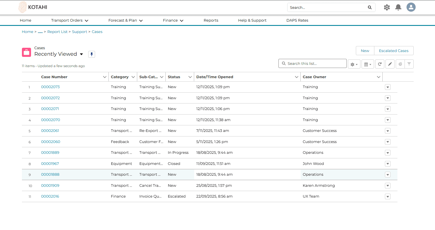Open case 00002073 link
The height and width of the screenshot is (230, 435).
[x=50, y=87]
